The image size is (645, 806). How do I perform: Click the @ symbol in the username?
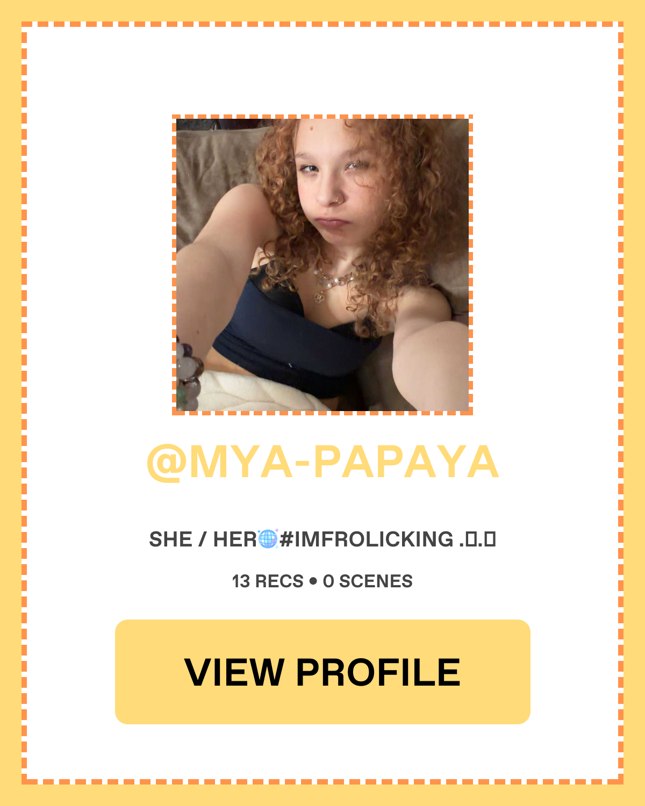167,463
